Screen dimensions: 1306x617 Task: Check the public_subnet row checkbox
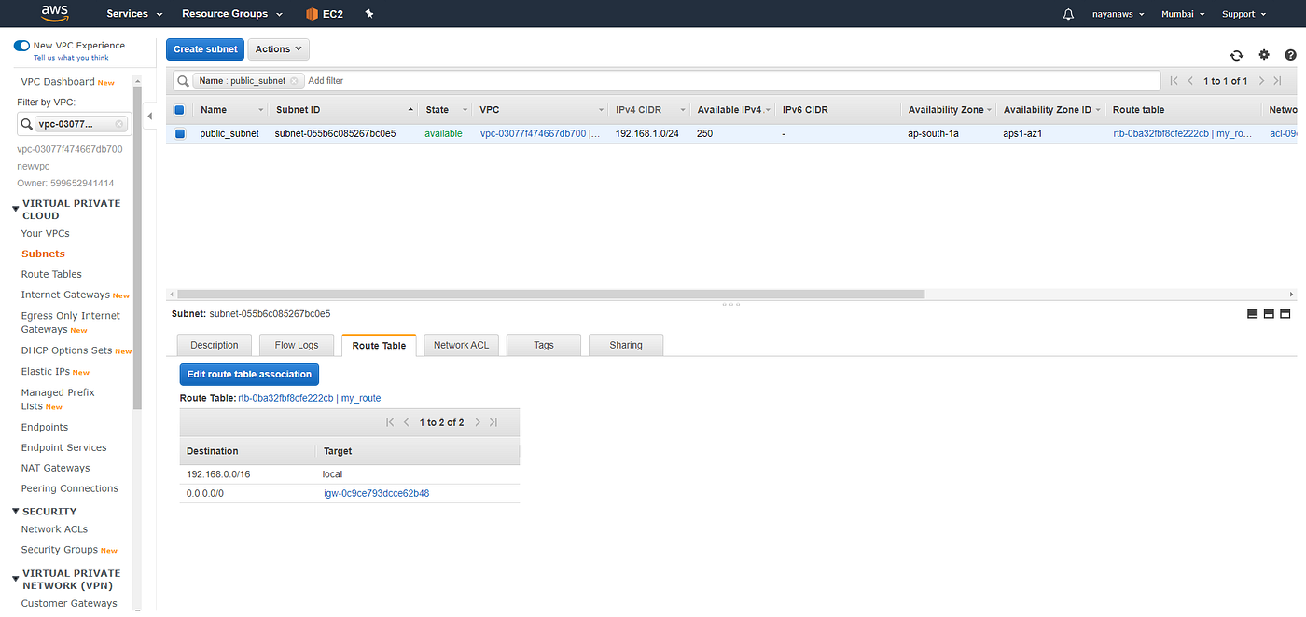pyautogui.click(x=180, y=133)
